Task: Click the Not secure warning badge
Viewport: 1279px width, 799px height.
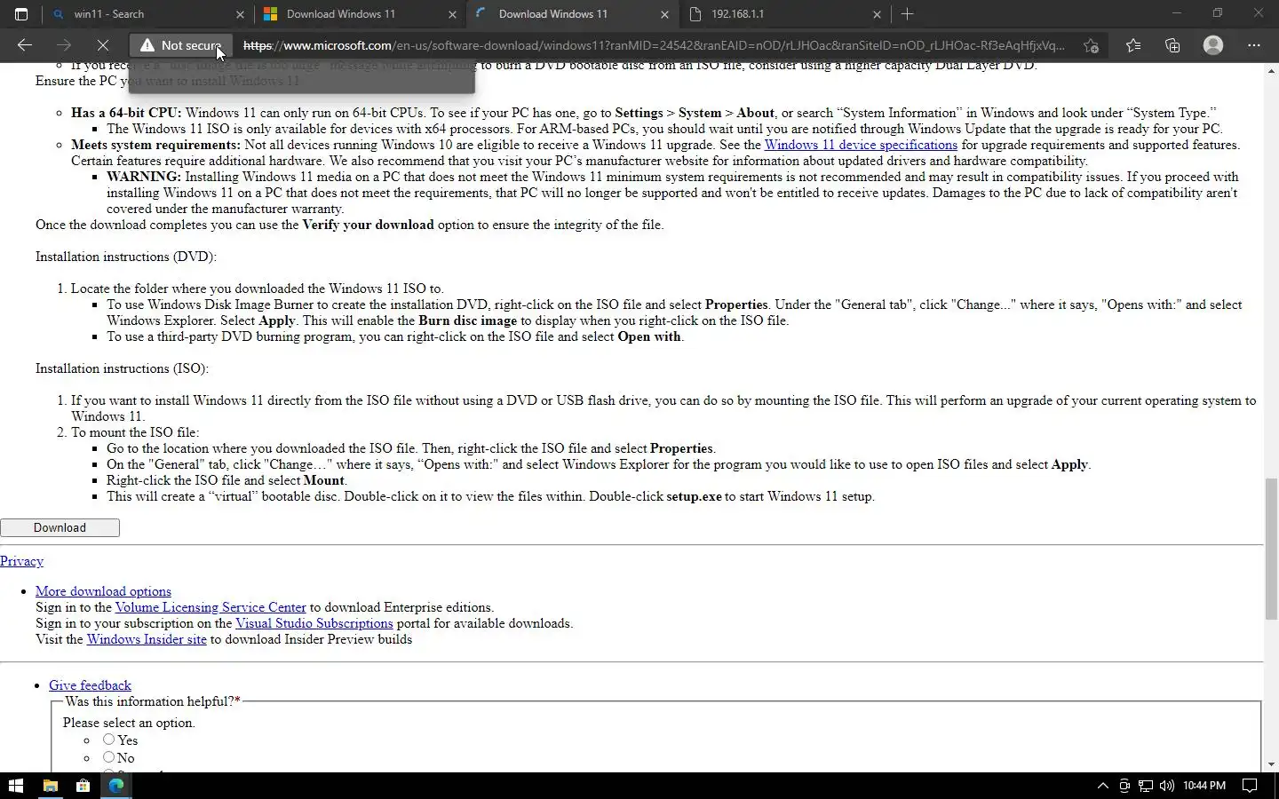Action: tap(181, 45)
